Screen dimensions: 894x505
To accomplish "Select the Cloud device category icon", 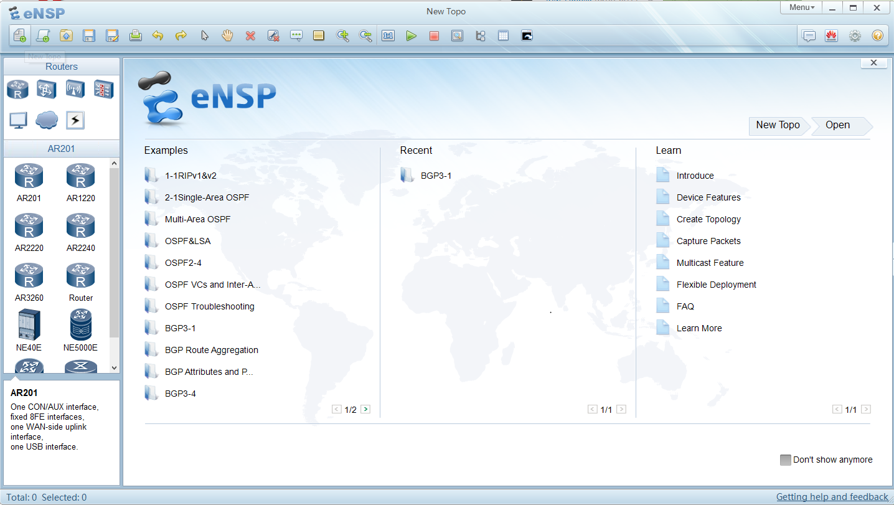I will [x=47, y=120].
